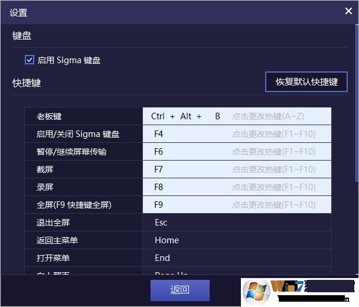Select the 截屏 row label
This screenshot has width=359, height=307.
tap(45, 169)
